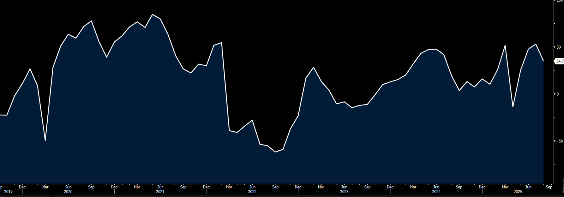Pick the Jun label directly above 2023
The image size is (564, 197).
[x=344, y=187]
